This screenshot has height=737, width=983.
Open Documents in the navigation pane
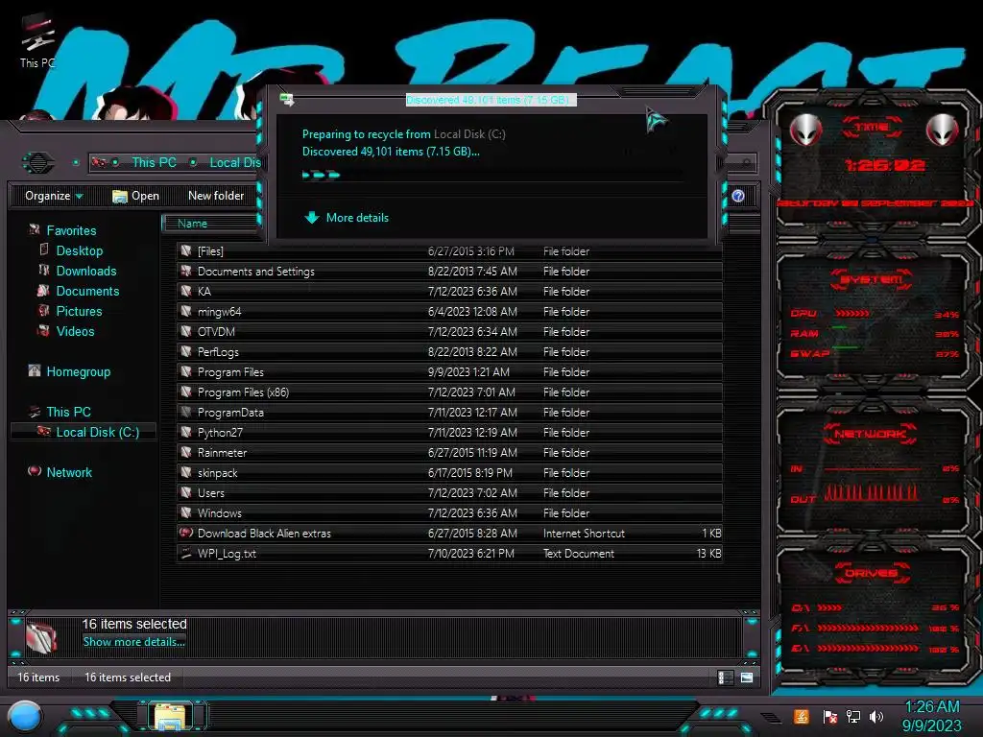click(x=87, y=291)
